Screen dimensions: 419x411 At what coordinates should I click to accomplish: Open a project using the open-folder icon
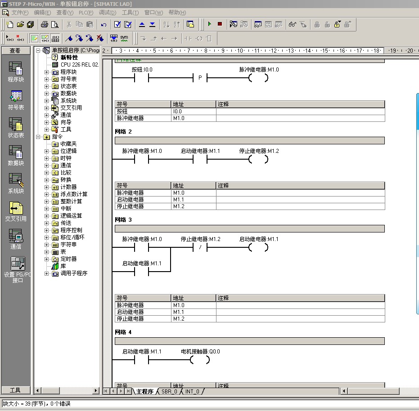(20, 25)
